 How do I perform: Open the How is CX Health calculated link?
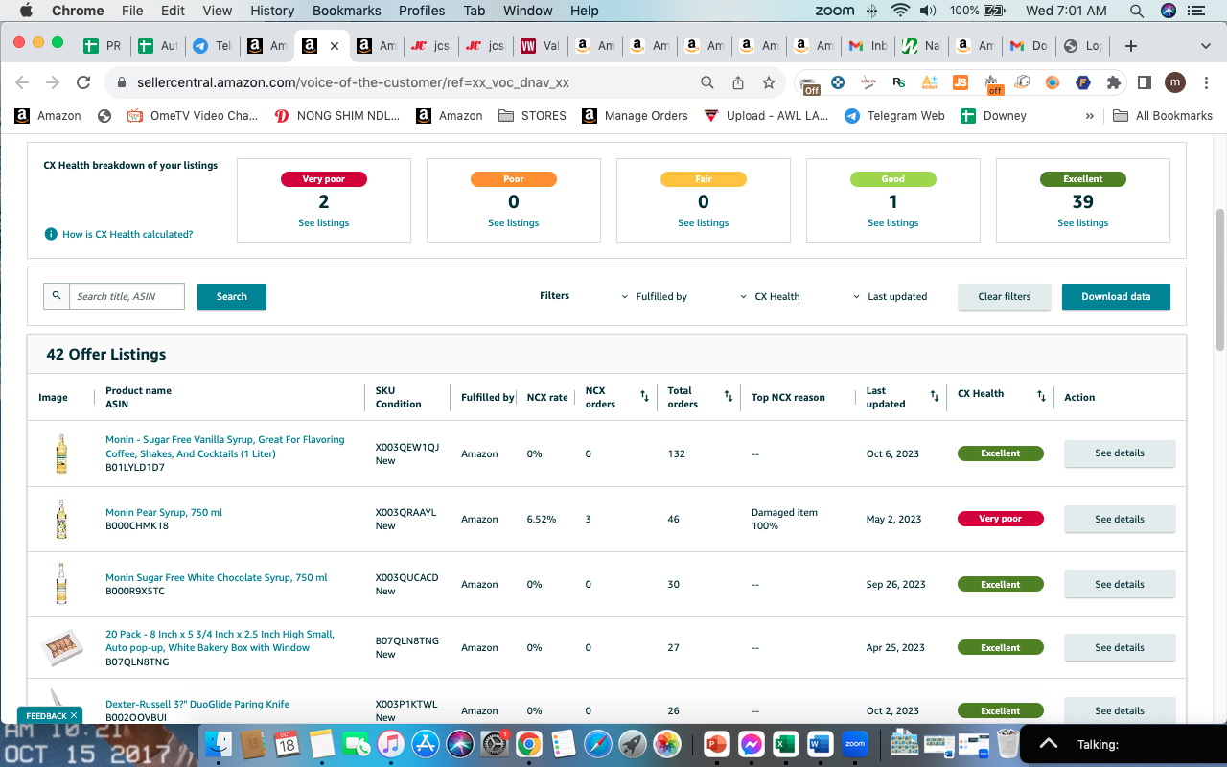pos(127,235)
